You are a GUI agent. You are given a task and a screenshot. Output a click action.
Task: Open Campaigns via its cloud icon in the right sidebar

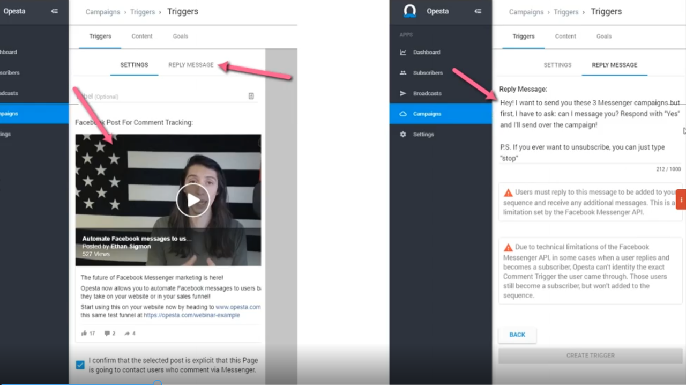(x=403, y=114)
